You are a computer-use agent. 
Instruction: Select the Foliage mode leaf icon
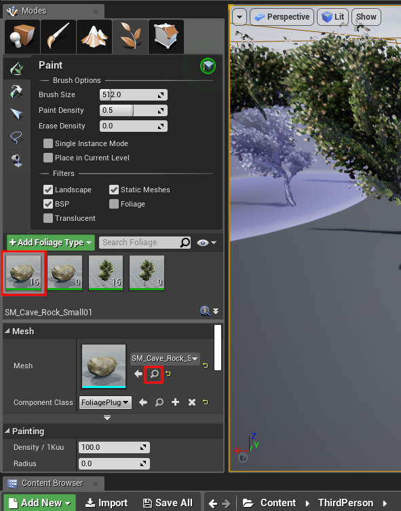coord(130,37)
